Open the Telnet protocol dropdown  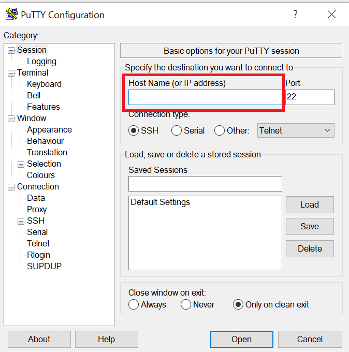(296, 130)
